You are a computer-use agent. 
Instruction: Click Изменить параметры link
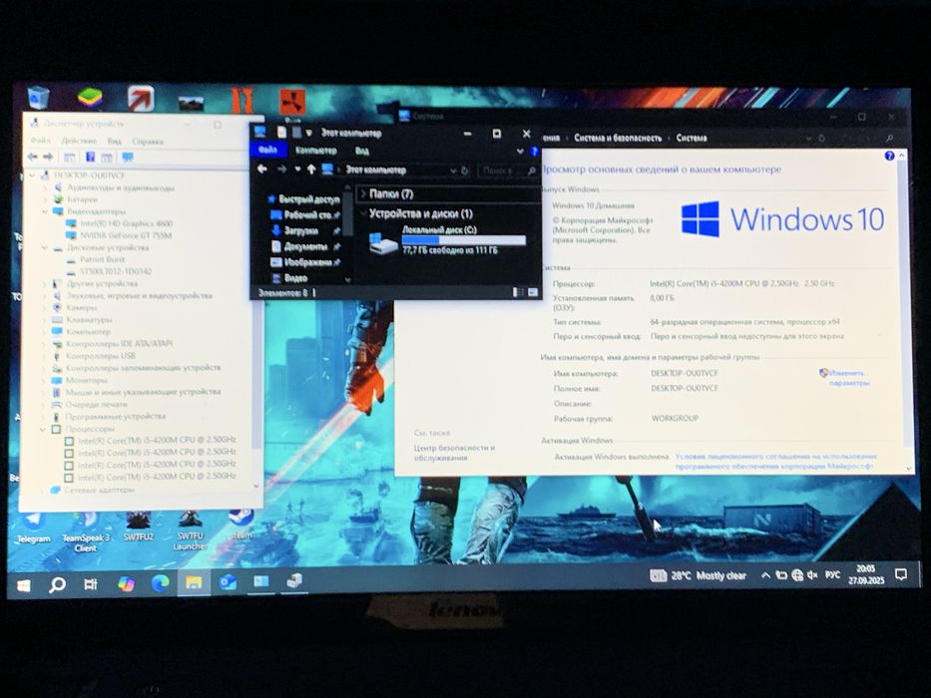[849, 378]
